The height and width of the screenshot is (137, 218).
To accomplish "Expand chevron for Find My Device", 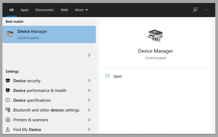I will click(89, 129).
